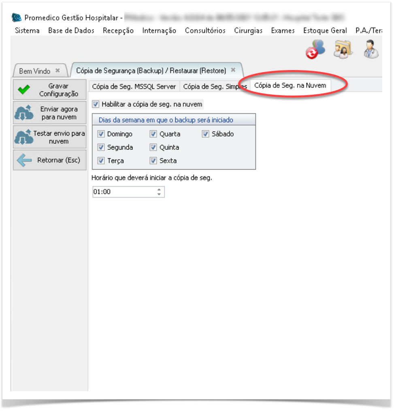Click the Promedico app logo in the title bar
The image size is (396, 411).
[x=17, y=18]
